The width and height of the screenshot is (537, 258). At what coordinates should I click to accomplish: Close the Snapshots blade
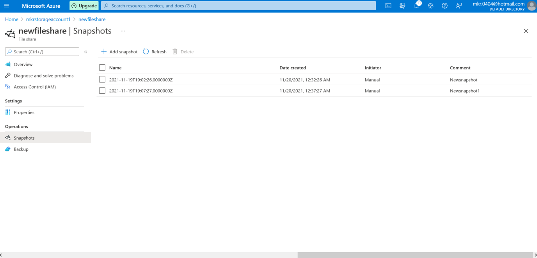pos(526,31)
